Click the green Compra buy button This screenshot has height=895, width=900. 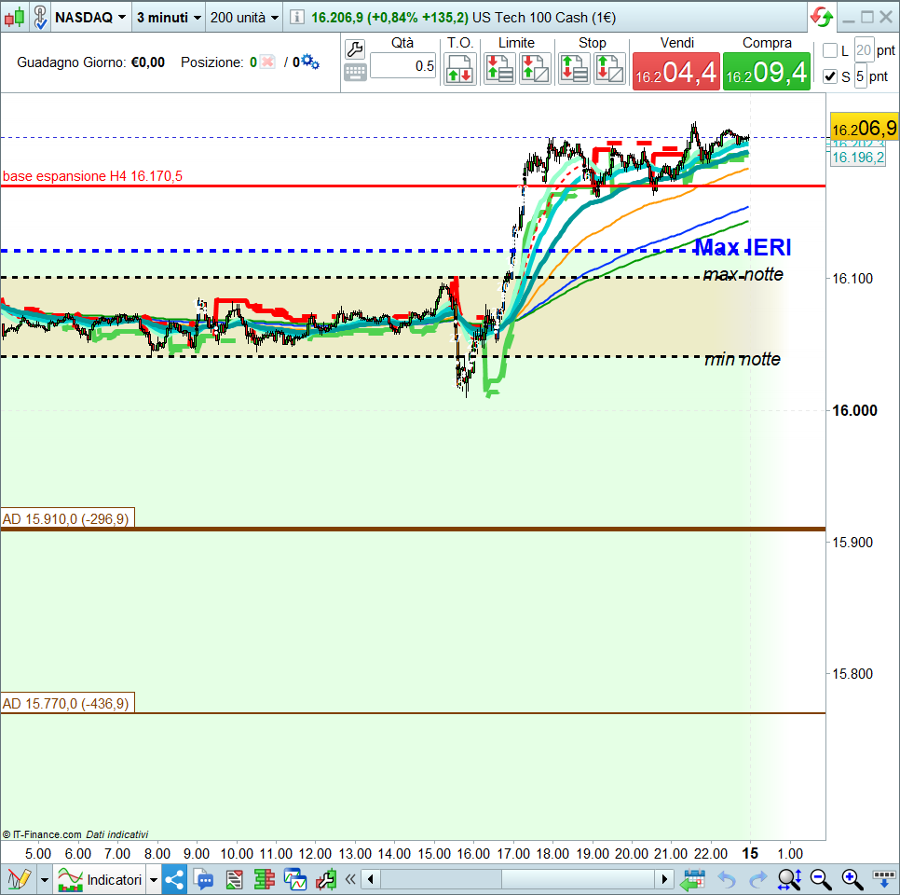click(x=766, y=72)
